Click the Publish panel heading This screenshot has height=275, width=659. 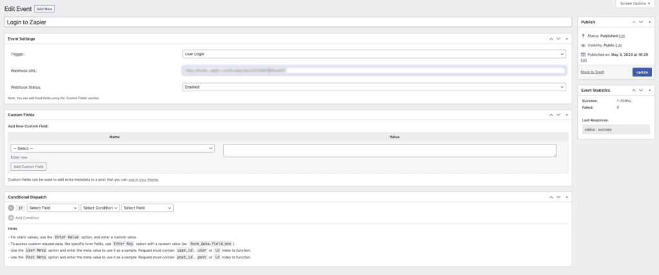[x=588, y=22]
